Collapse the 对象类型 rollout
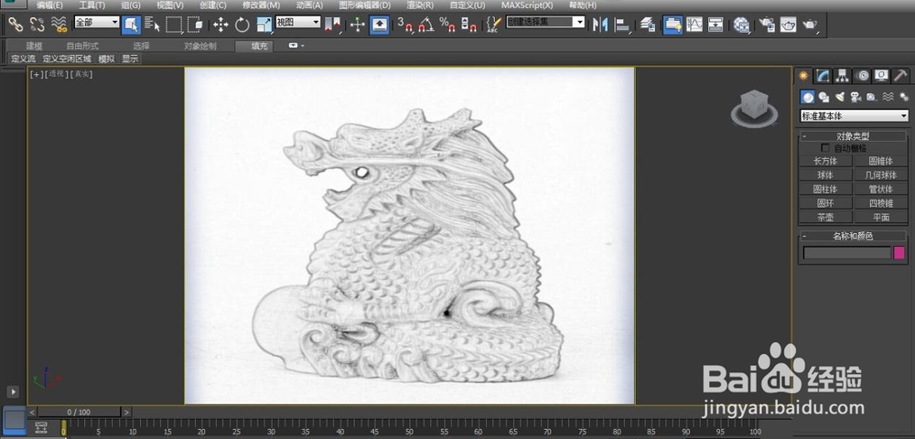Image resolution: width=915 pixels, height=439 pixels. coord(853,136)
